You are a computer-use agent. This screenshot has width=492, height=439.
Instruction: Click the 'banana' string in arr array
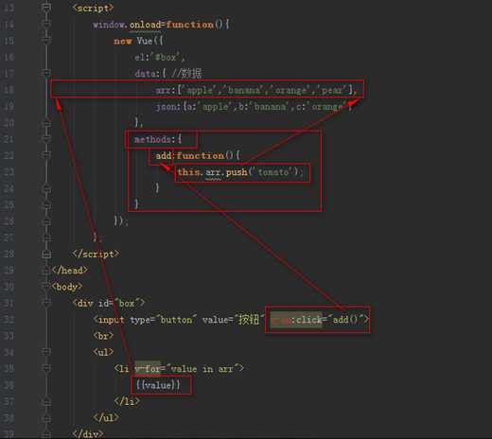[244, 90]
